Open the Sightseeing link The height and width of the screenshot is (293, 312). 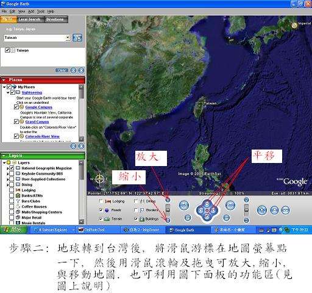[32, 93]
